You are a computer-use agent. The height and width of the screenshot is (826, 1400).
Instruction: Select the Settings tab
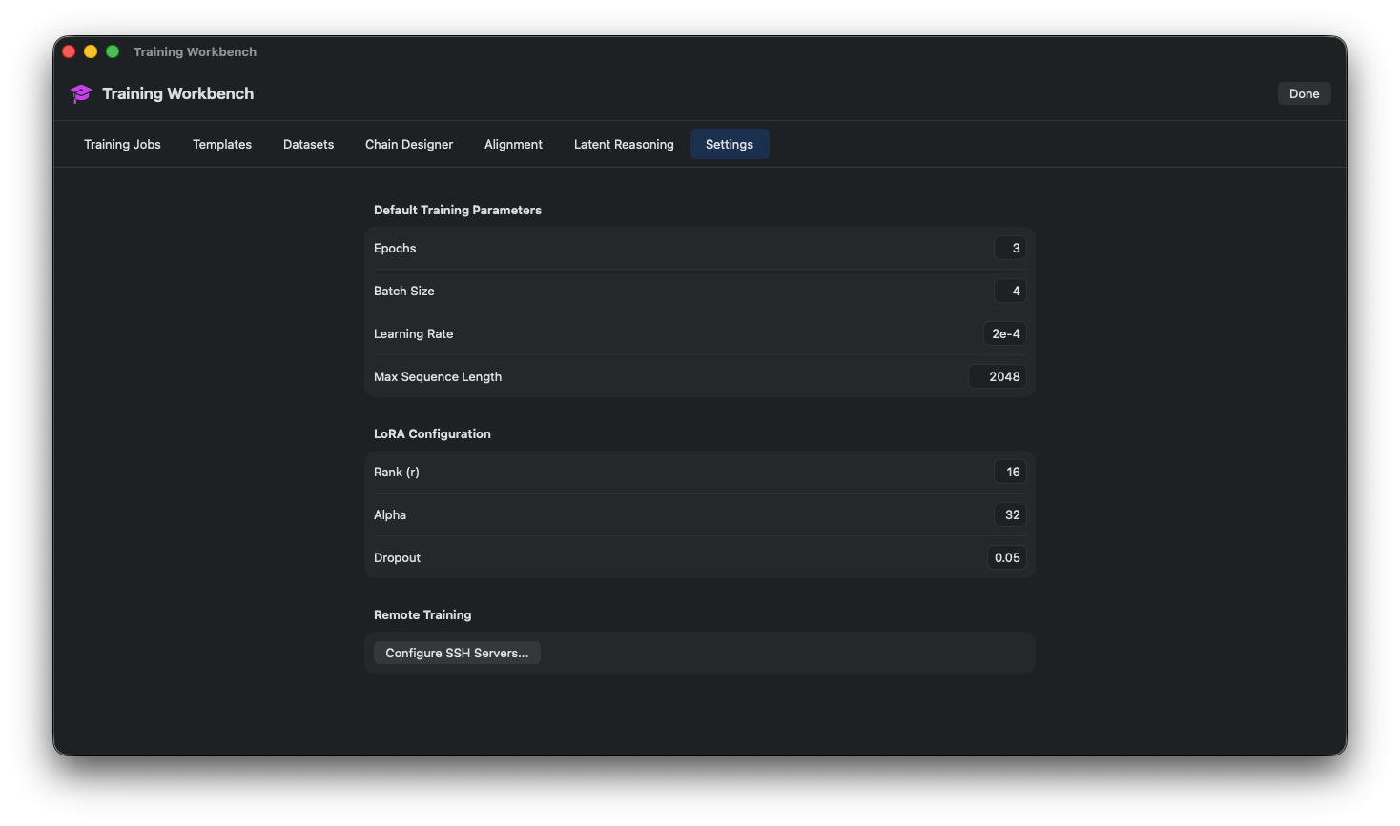730,144
